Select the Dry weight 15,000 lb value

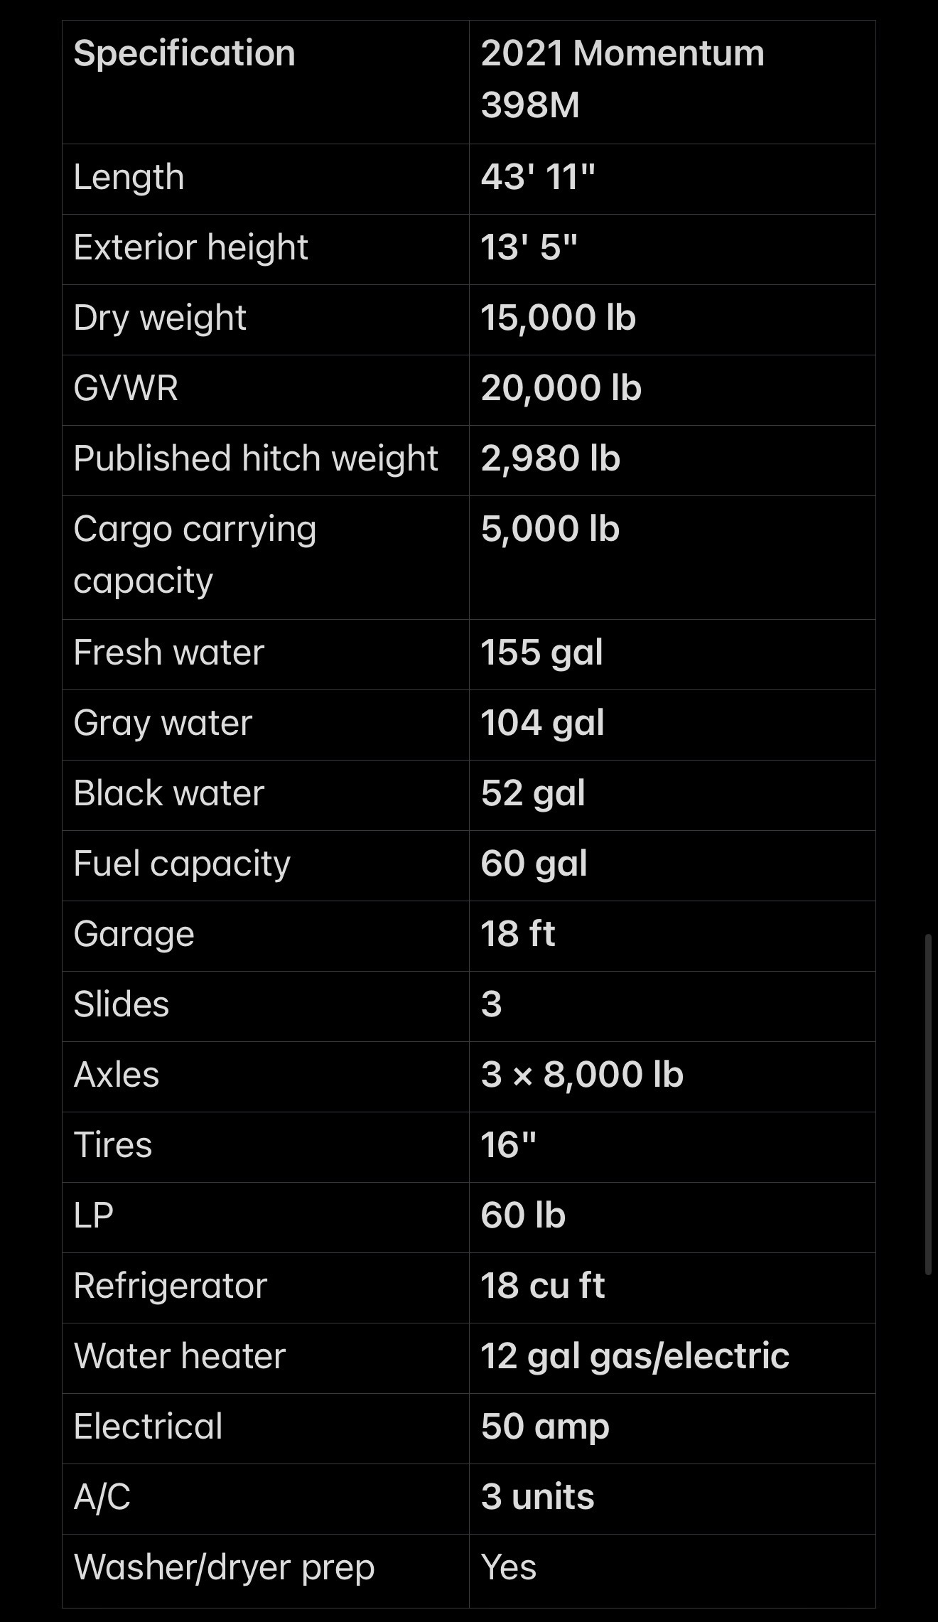[559, 318]
